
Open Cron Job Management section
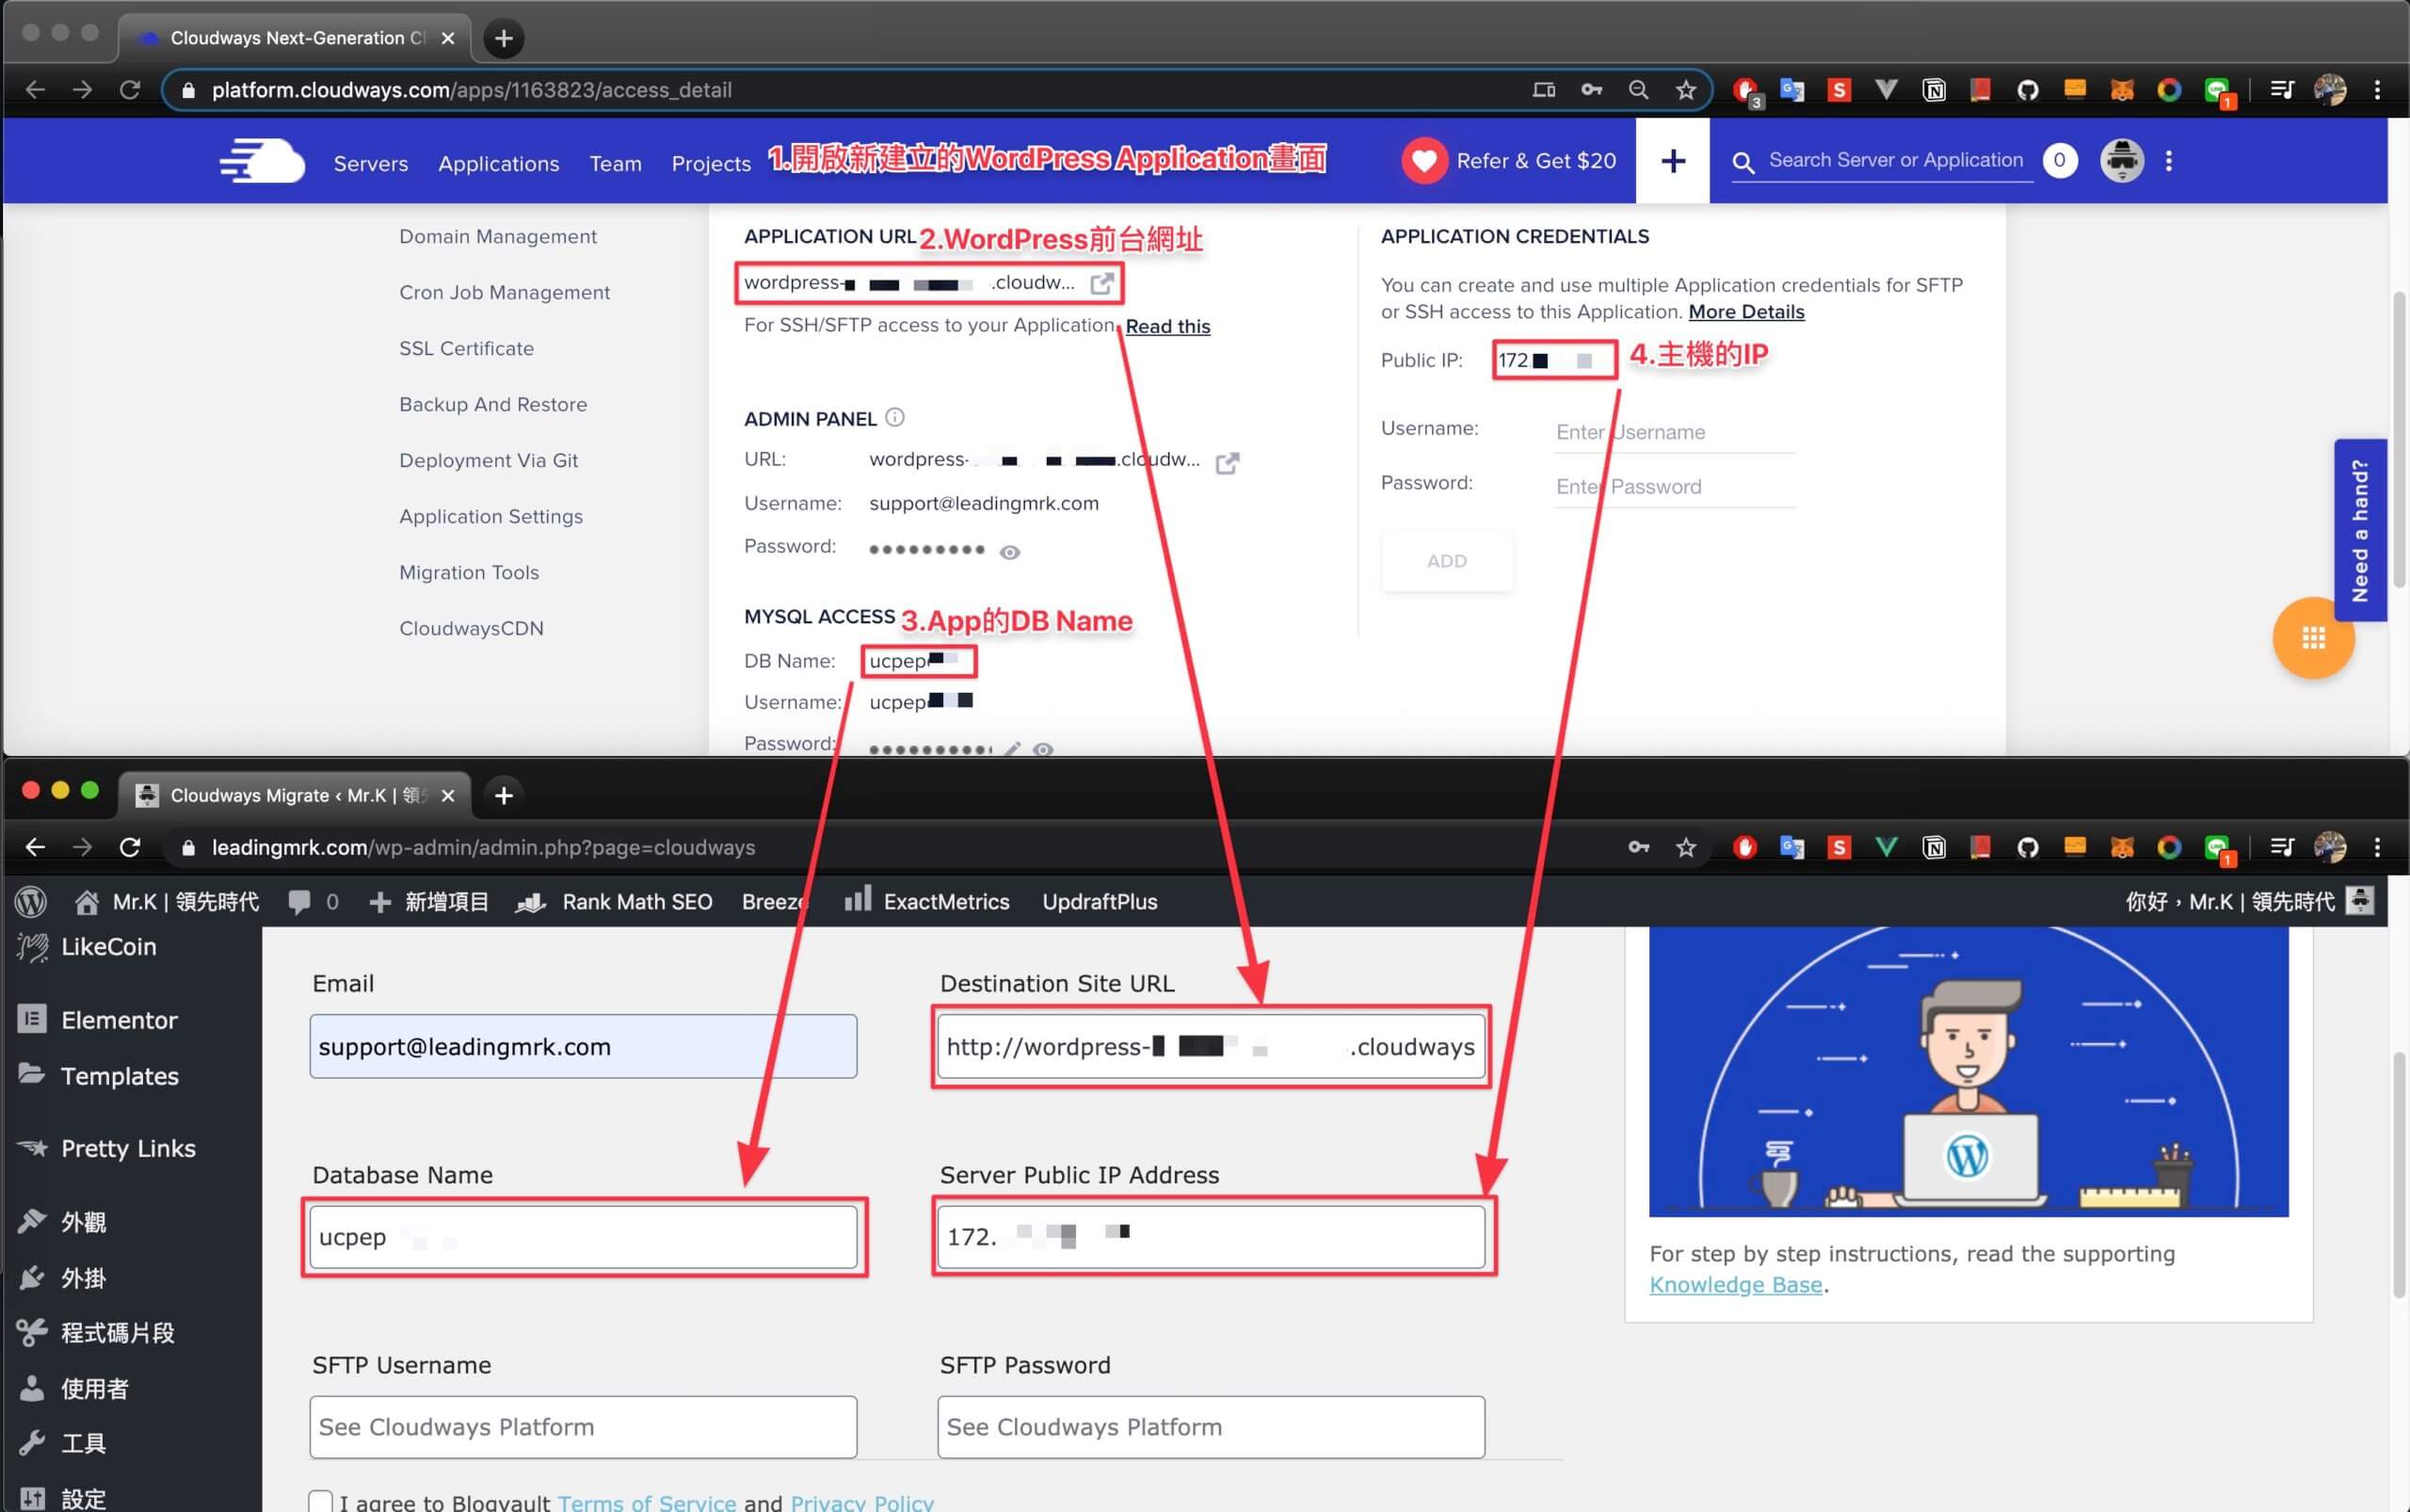505,292
